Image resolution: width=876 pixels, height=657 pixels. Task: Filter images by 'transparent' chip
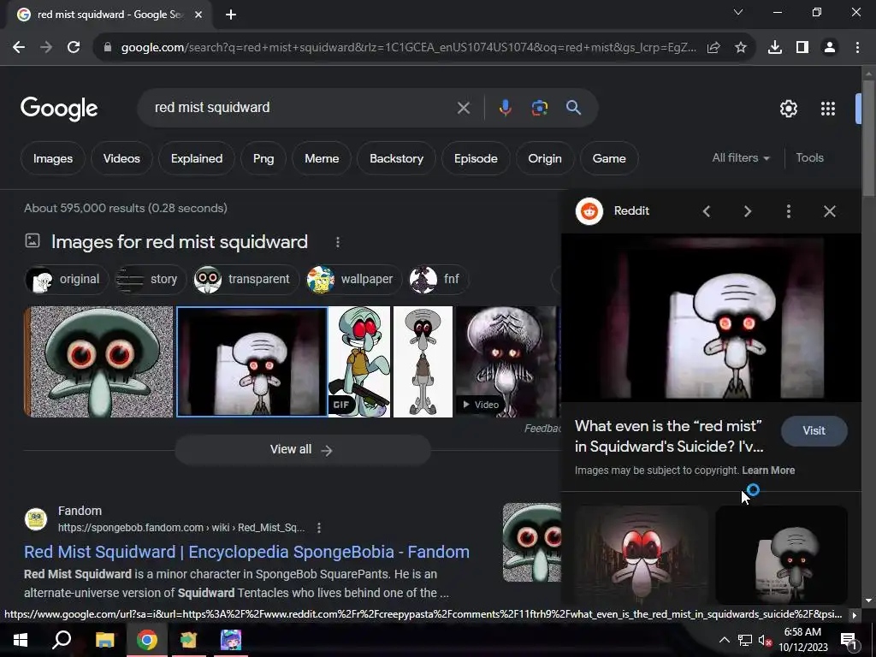tap(246, 280)
